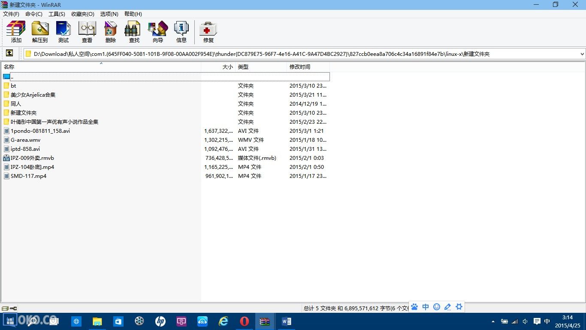Open the Wizard (向导) tool
The height and width of the screenshot is (330, 586).
(157, 32)
